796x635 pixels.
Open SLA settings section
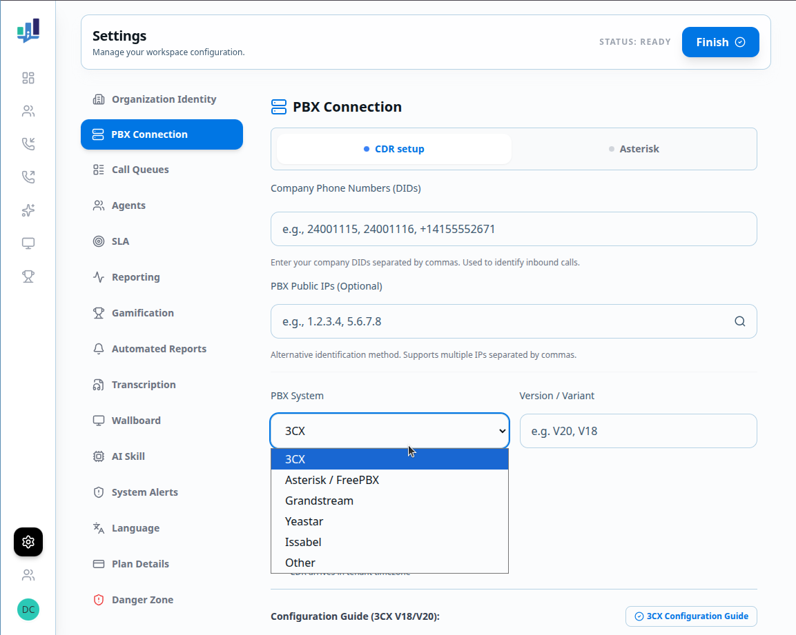pyautogui.click(x=162, y=241)
